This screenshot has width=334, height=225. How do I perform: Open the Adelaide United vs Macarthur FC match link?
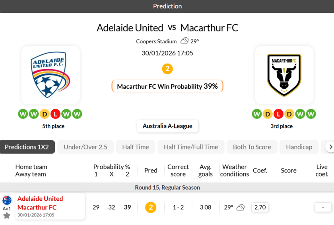point(40,203)
